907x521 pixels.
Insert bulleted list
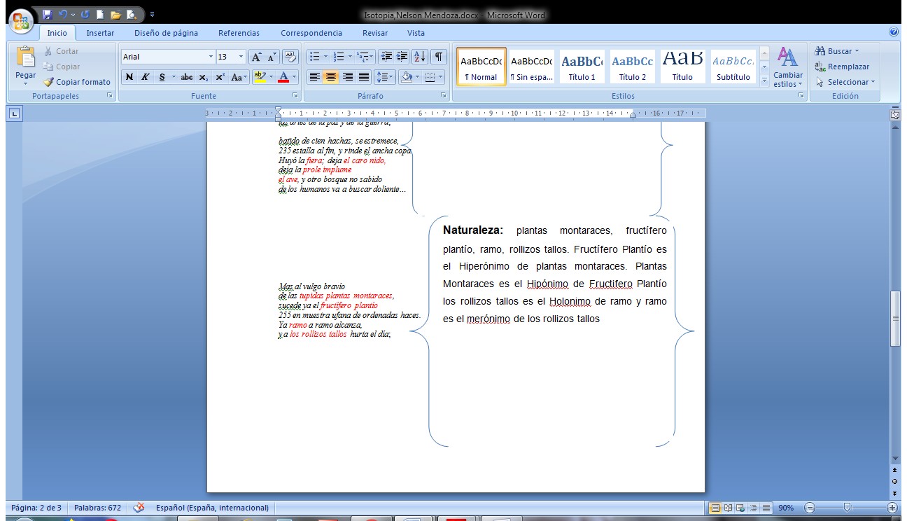(314, 57)
